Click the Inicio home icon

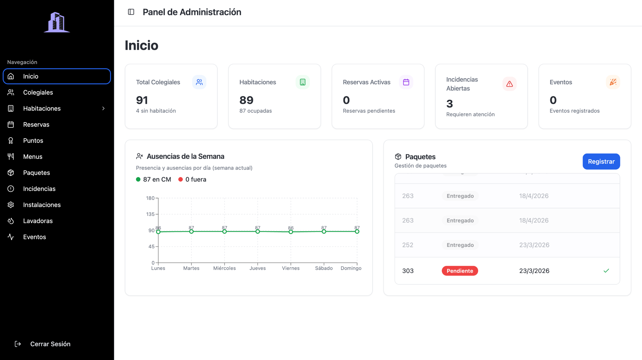pos(11,76)
